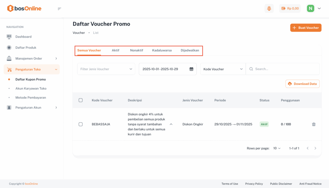Open the Filter Jenis Voucher dropdown

coord(106,69)
